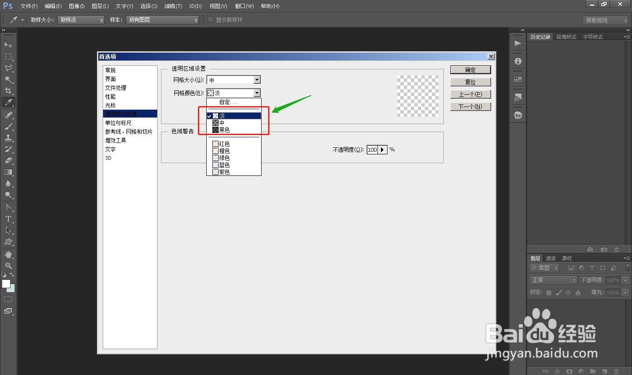Select the Clone Stamp tool

pyautogui.click(x=8, y=138)
